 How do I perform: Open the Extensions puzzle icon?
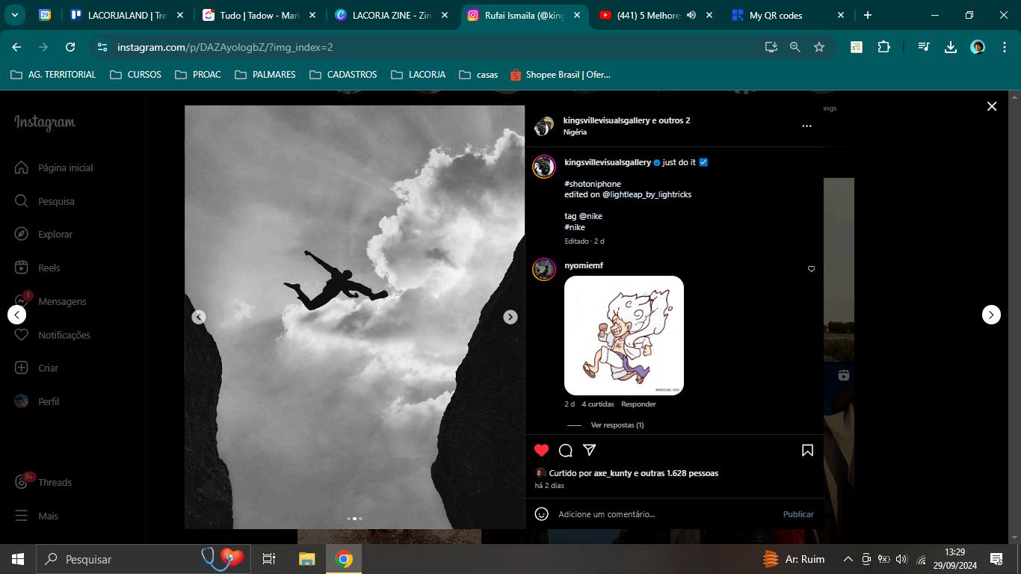pyautogui.click(x=883, y=47)
